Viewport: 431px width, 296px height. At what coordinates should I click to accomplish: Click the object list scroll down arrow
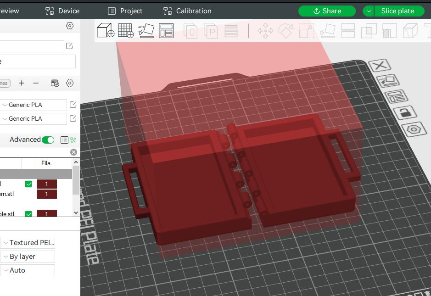pyautogui.click(x=76, y=213)
